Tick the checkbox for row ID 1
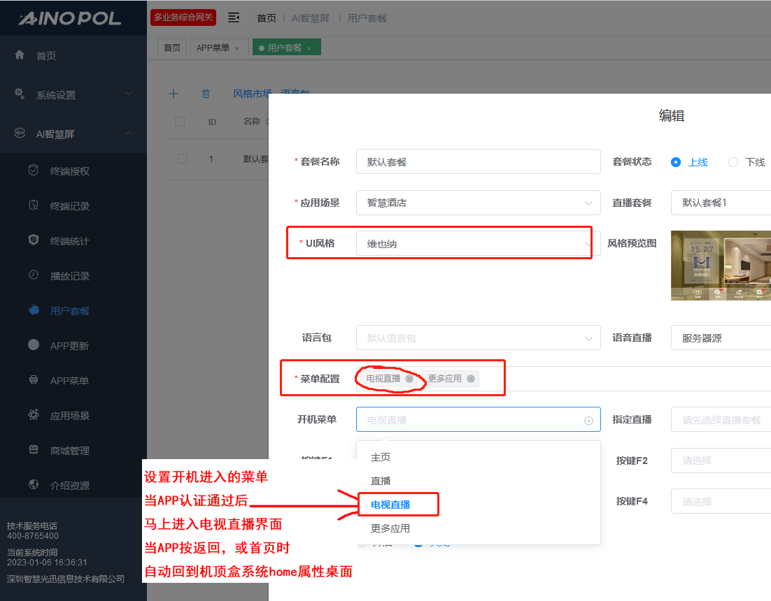Image resolution: width=771 pixels, height=601 pixels. coord(183,159)
